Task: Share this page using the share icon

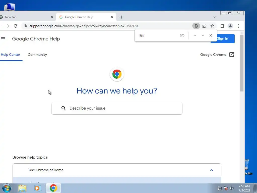Action: [x=204, y=26]
